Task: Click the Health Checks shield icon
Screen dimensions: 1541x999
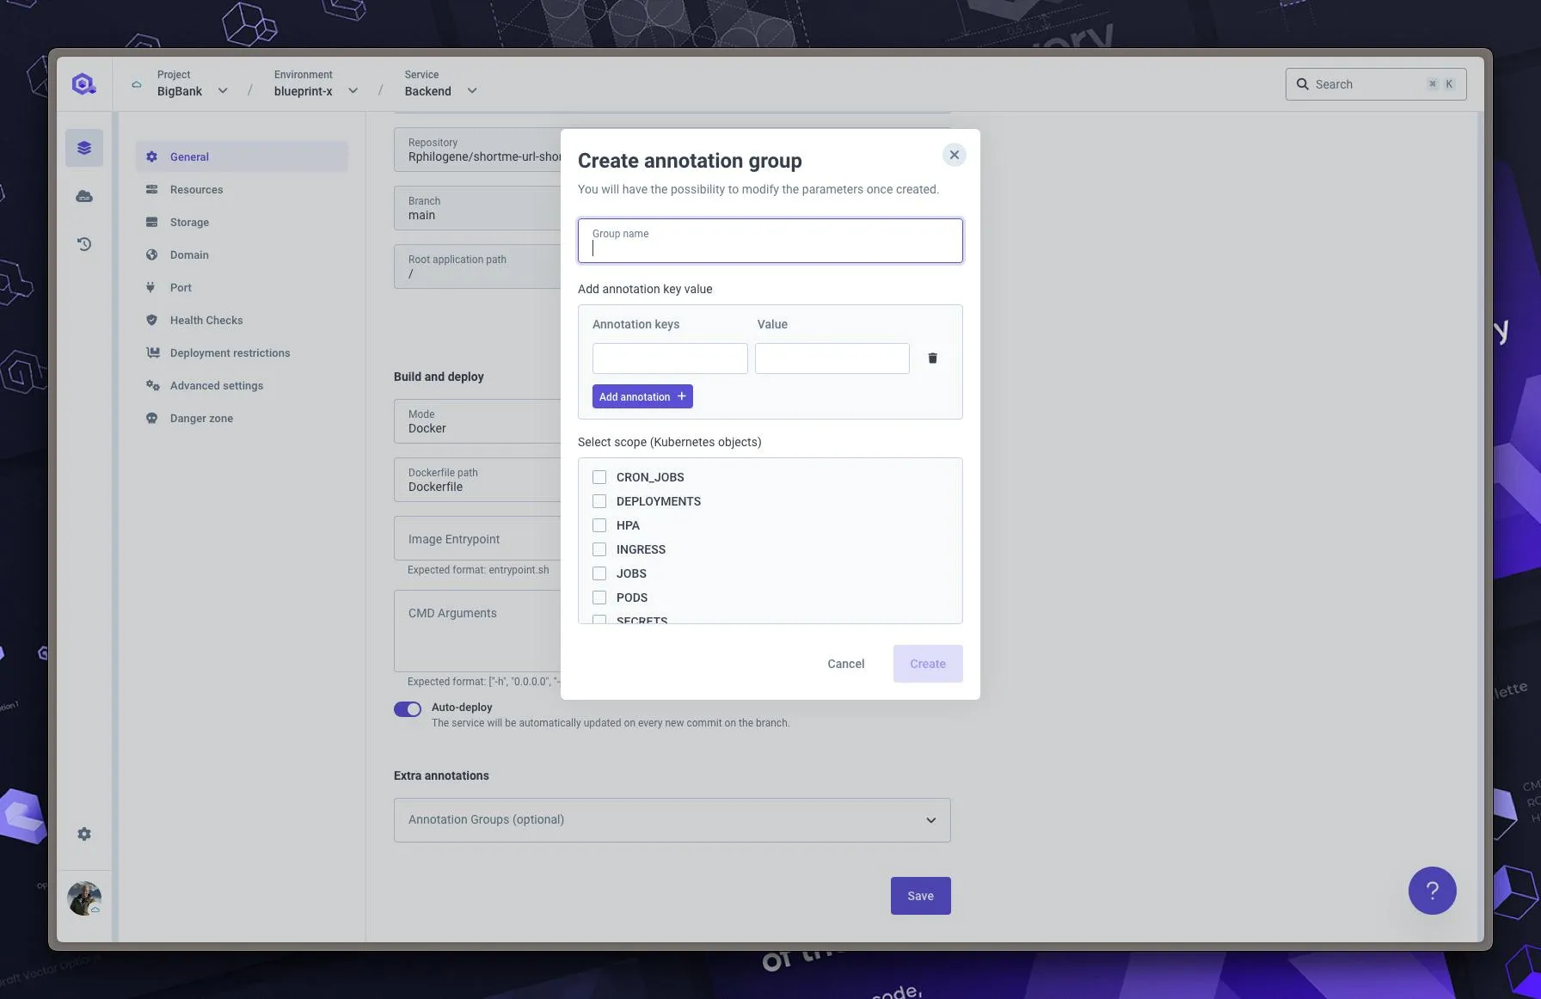Action: (151, 320)
